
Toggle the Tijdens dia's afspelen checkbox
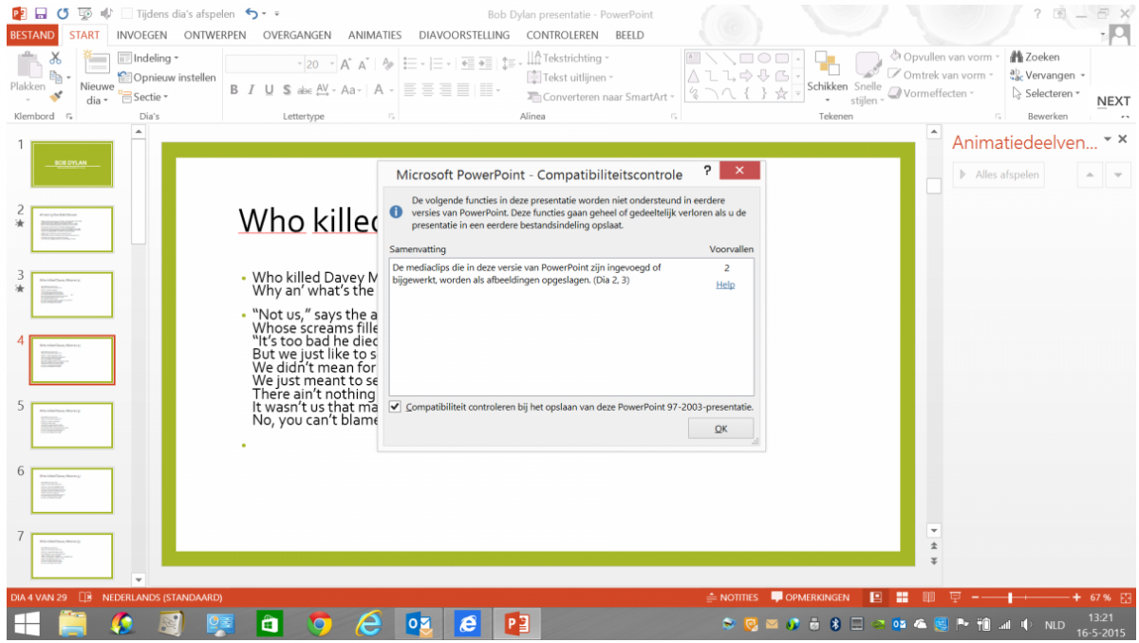click(x=127, y=14)
